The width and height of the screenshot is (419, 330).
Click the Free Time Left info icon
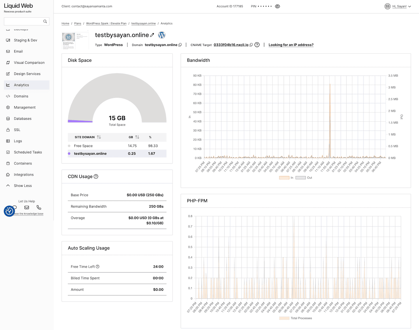pos(98,267)
